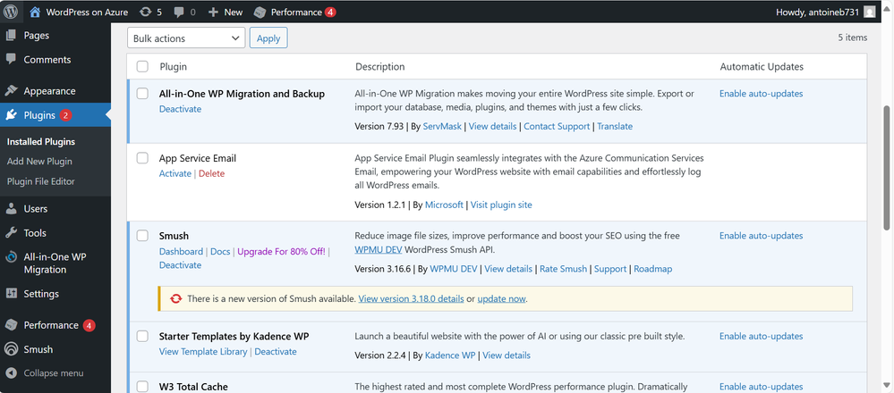Click the Collapse menu arrow icon
The image size is (894, 393).
pyautogui.click(x=11, y=373)
